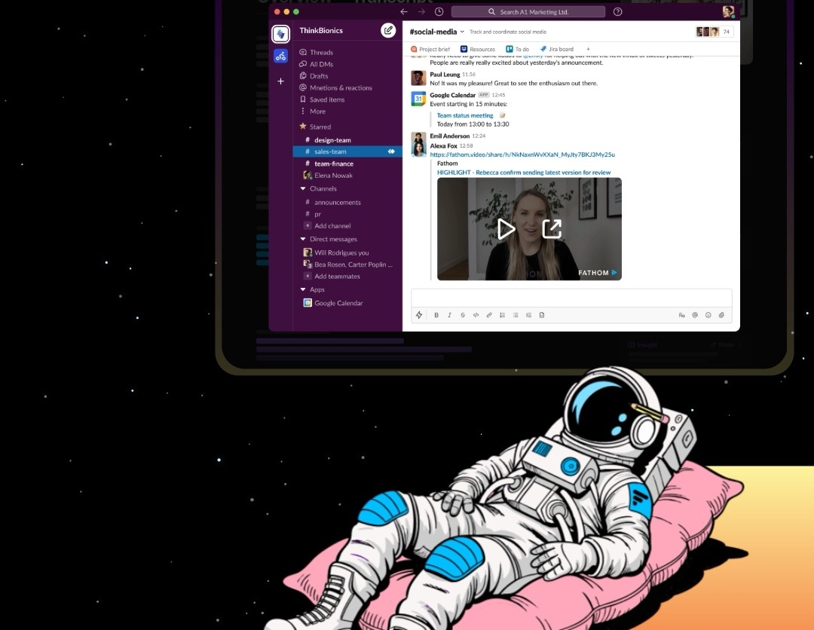The height and width of the screenshot is (630, 814).
Task: Toggle bold formatting in composer
Action: coord(436,315)
